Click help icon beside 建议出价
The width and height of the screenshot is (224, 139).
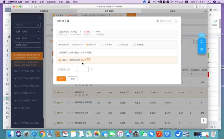tap(67, 45)
